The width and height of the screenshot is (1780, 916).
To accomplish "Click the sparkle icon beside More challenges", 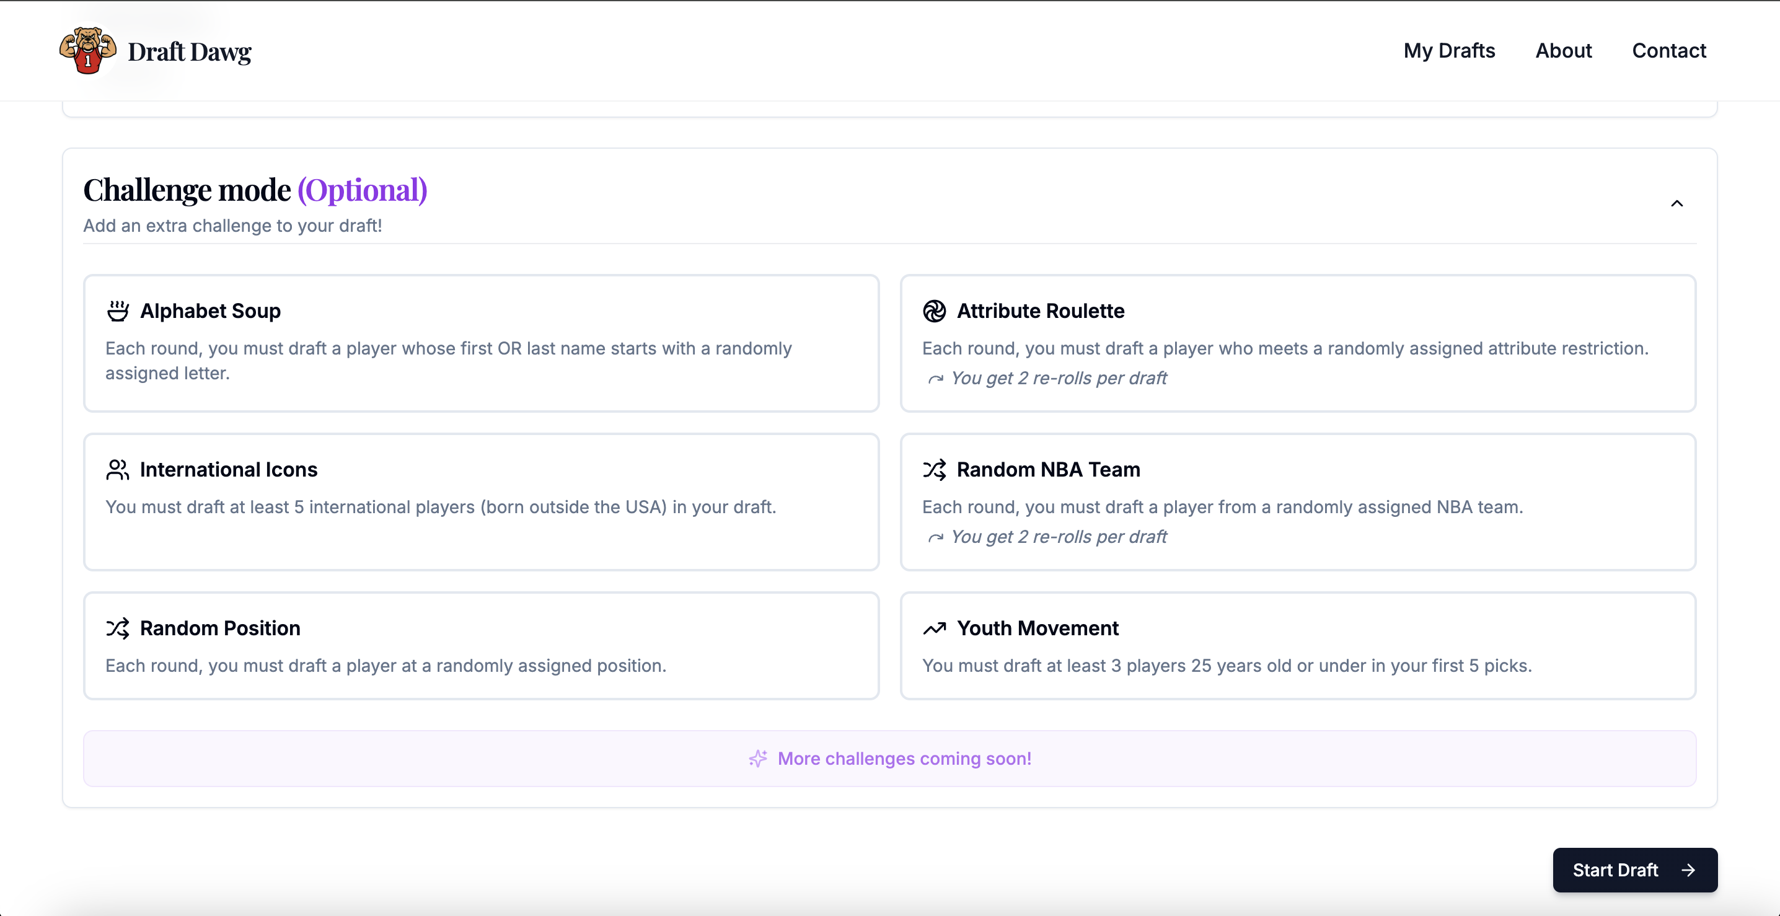I will (x=758, y=759).
